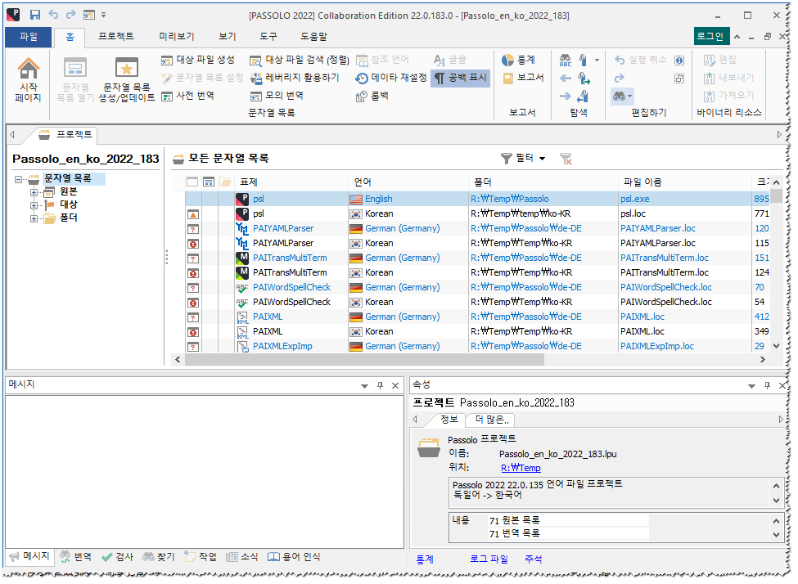Open the 필터 dropdown
798x584 pixels.
(523, 159)
